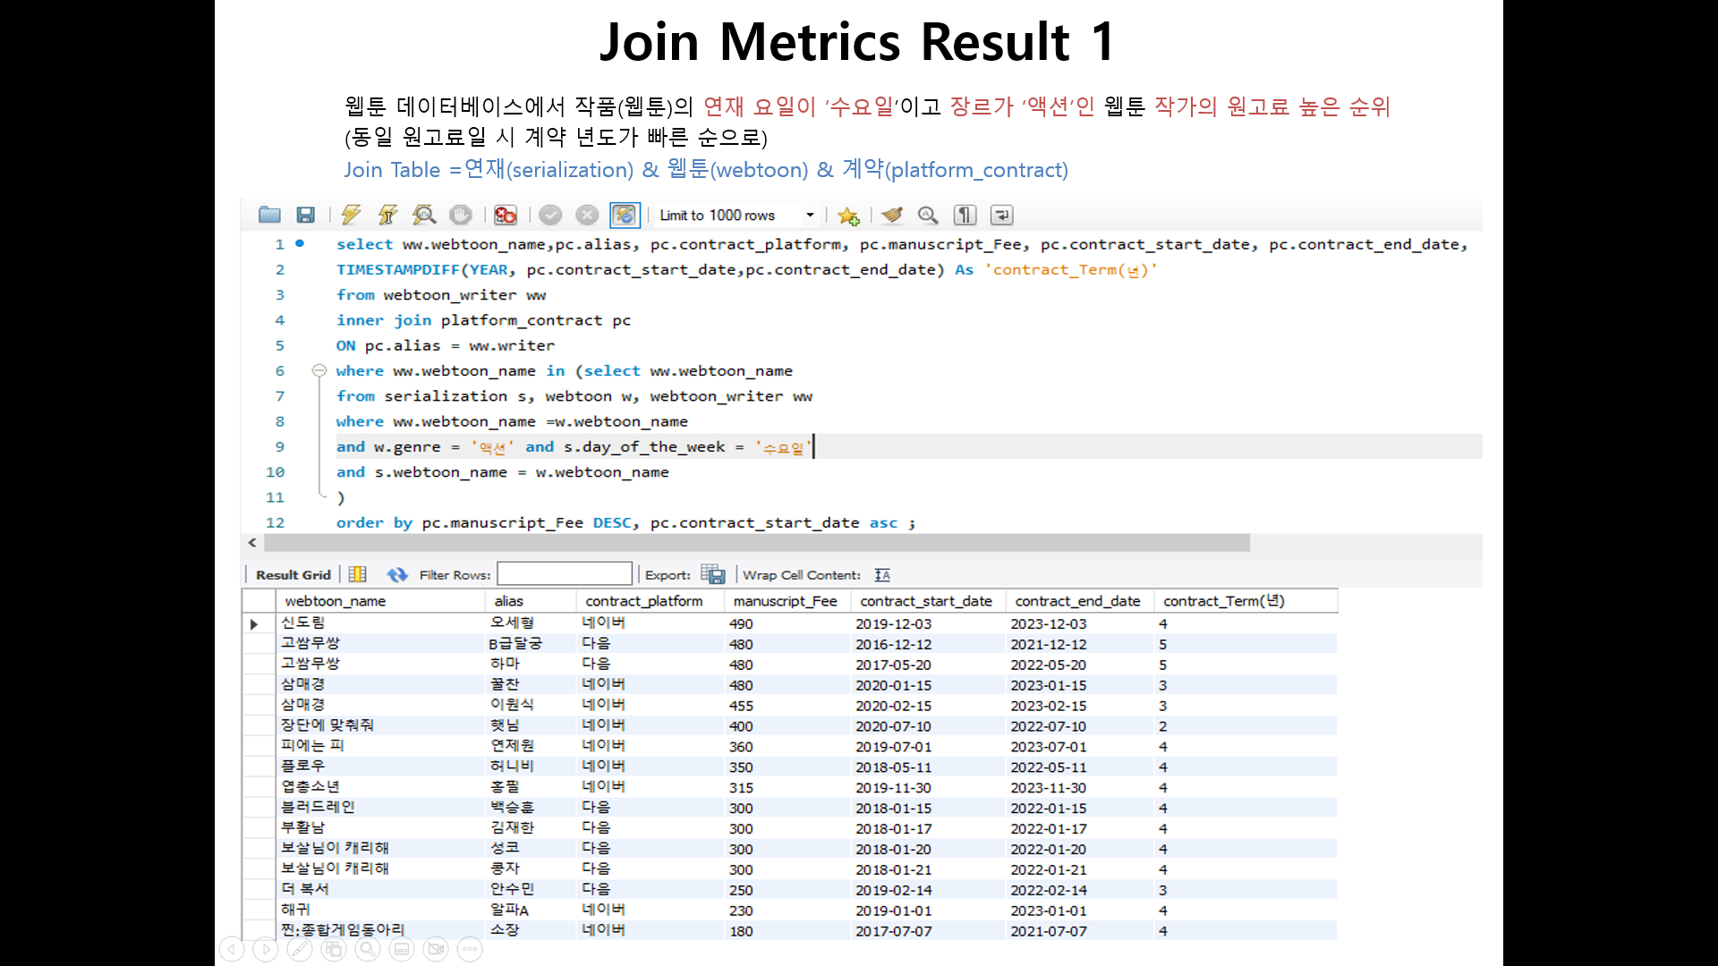The height and width of the screenshot is (966, 1718).
Task: Stop query execution with the hand icon
Action: pos(461,215)
